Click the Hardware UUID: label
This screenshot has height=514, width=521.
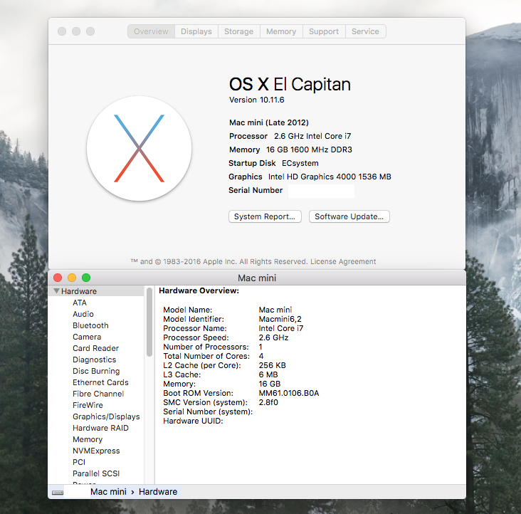pos(193,421)
